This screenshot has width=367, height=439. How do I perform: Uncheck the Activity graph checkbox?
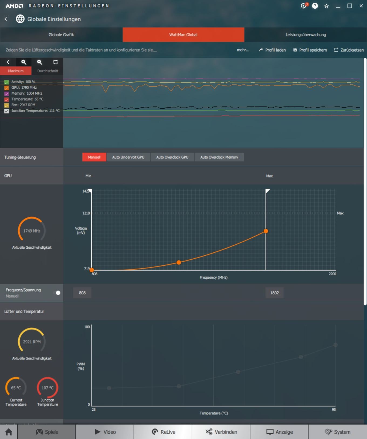pos(6,82)
